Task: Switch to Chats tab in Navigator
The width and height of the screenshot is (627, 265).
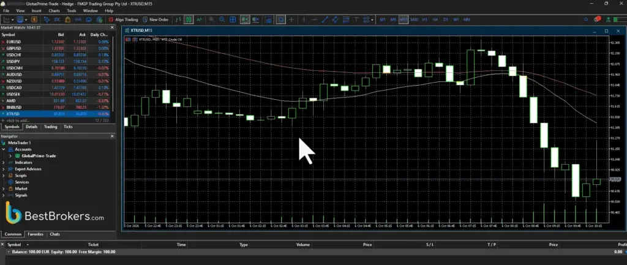Action: click(54, 234)
